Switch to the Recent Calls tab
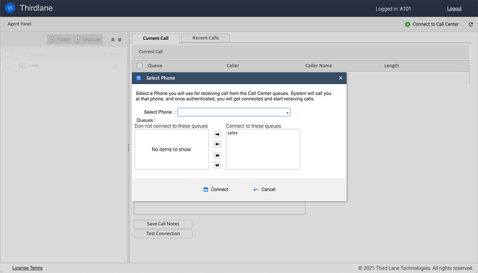 click(206, 38)
